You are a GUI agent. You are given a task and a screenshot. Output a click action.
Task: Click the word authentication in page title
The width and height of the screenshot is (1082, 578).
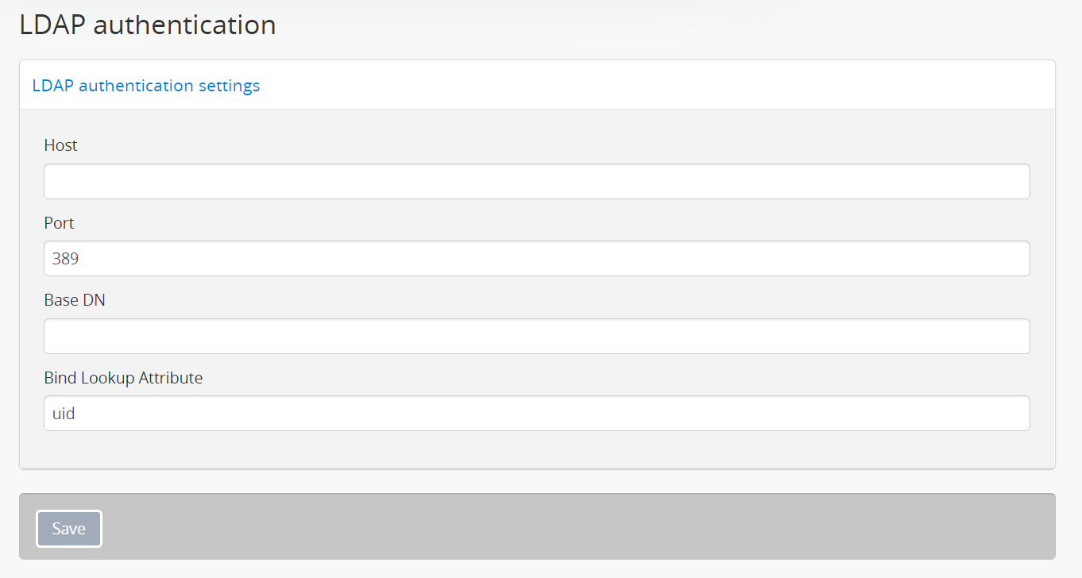(x=184, y=25)
